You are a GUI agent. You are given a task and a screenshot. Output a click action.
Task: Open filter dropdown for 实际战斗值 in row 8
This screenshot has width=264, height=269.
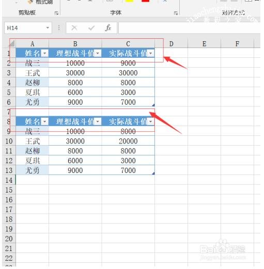pos(151,122)
